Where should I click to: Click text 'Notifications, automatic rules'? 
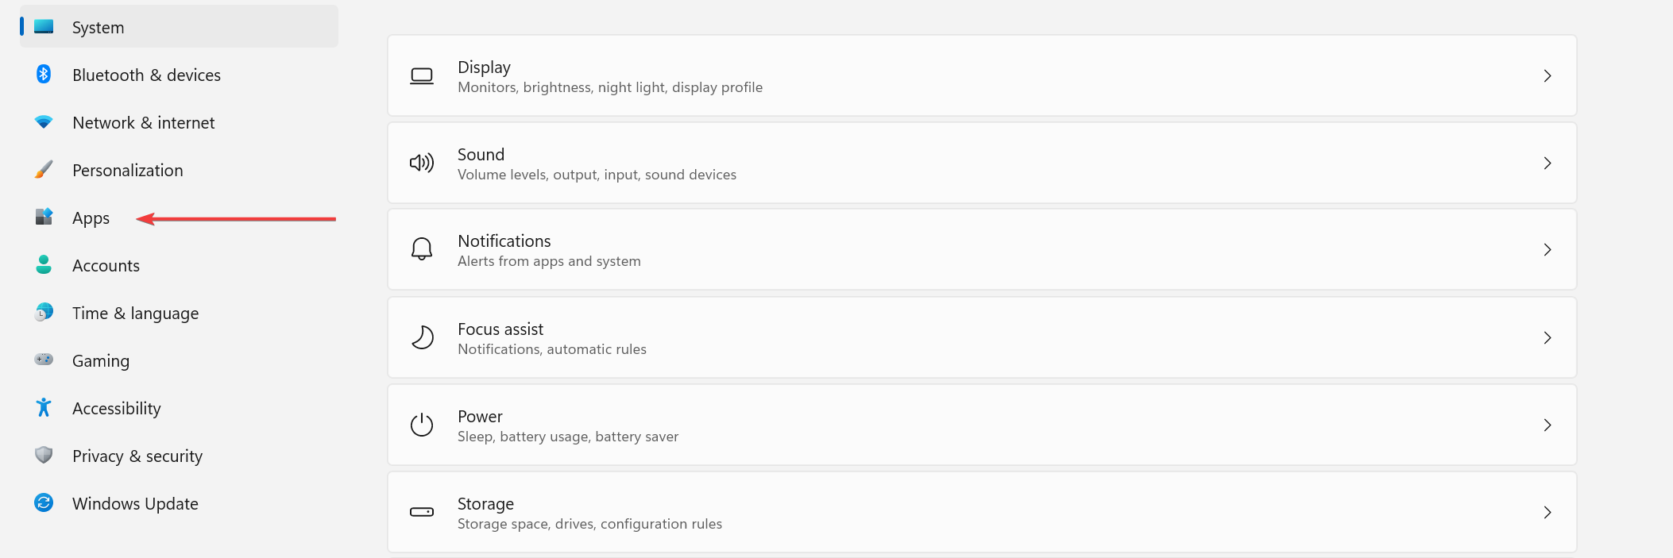(552, 349)
